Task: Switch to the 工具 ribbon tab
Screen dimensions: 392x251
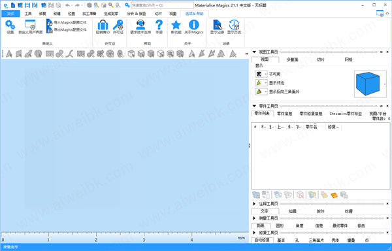Action: [28, 14]
